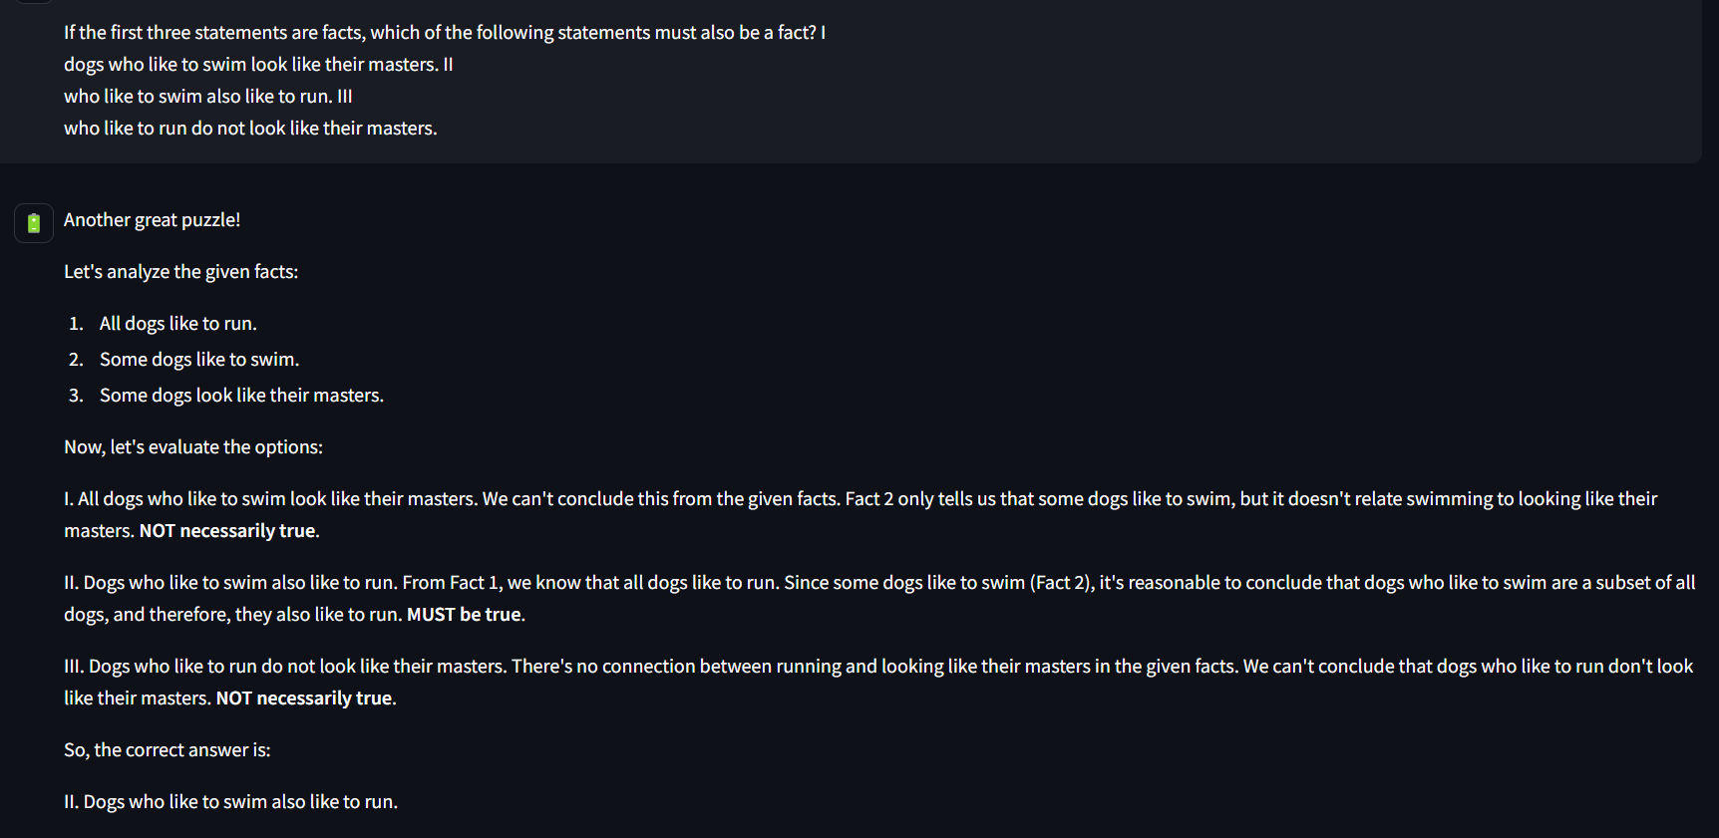Click the bold "MUST be true" text
The height and width of the screenshot is (838, 1719).
[x=464, y=614]
